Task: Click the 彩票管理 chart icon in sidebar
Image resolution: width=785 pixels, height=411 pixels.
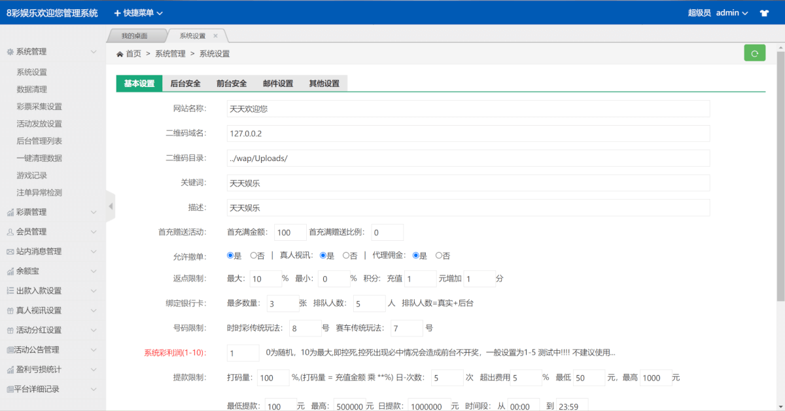Action: (x=10, y=212)
